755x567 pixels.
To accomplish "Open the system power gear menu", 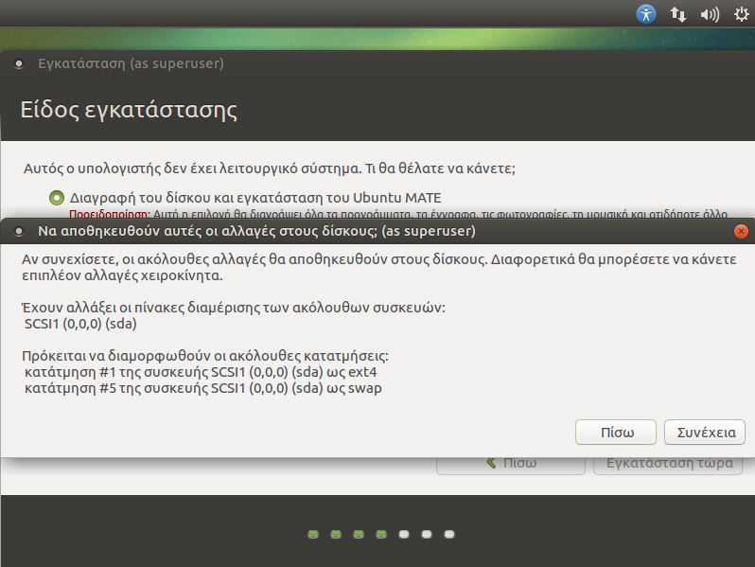I will 739,14.
